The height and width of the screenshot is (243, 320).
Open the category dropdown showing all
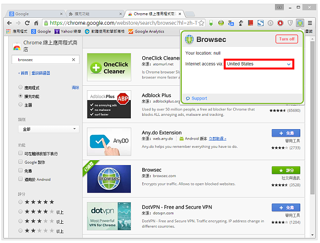48,129
